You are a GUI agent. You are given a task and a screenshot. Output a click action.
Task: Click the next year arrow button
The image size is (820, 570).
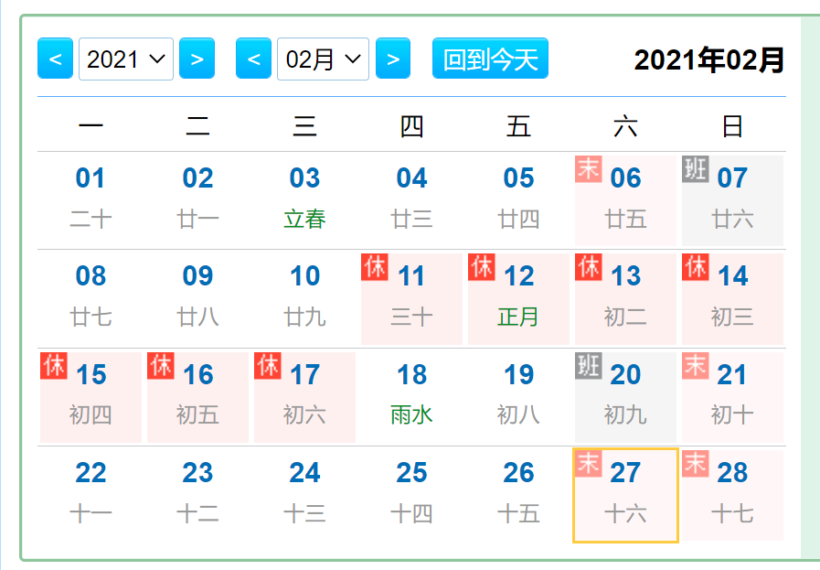[x=197, y=58]
